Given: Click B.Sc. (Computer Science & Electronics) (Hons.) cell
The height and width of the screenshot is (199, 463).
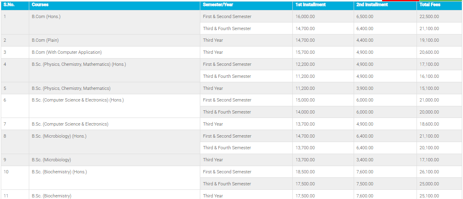Looking at the screenshot, I should tap(78, 100).
